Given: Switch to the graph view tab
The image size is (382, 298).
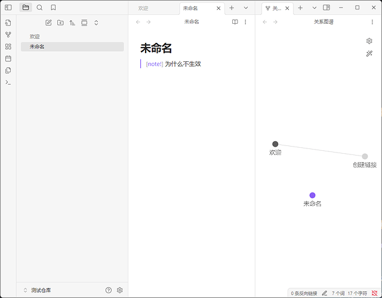Looking at the screenshot, I should tap(274, 8).
